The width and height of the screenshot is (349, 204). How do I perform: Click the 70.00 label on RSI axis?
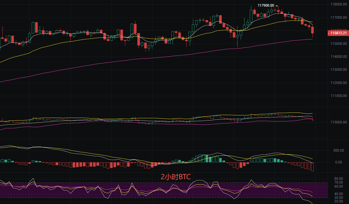pos(339,182)
